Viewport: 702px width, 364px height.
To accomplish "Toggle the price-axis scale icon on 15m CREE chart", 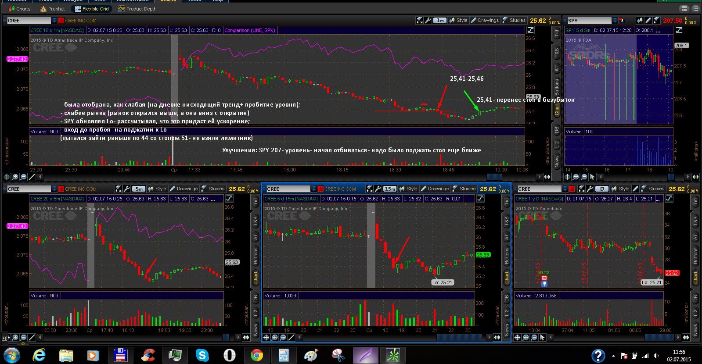I will [480, 199].
